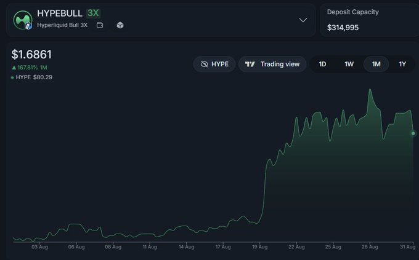
Task: Click the 03 Aug axis label
Action: coord(40,247)
